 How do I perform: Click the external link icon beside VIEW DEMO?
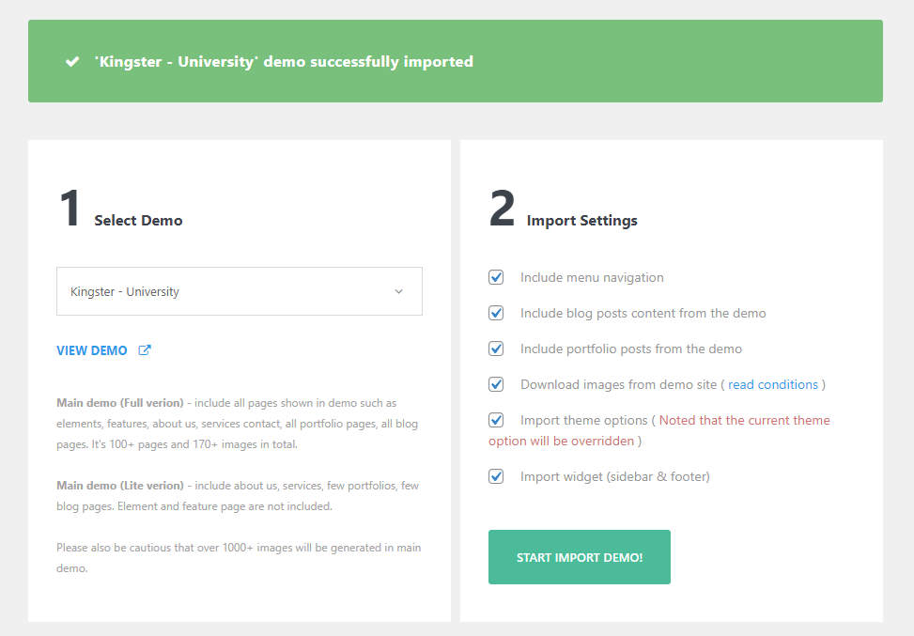click(145, 350)
